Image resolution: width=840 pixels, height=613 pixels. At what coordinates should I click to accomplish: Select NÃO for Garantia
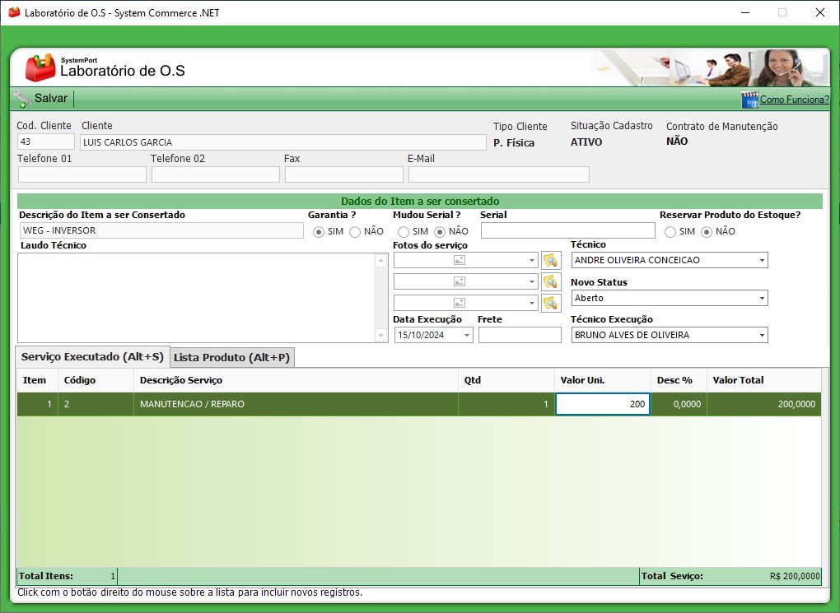point(356,232)
